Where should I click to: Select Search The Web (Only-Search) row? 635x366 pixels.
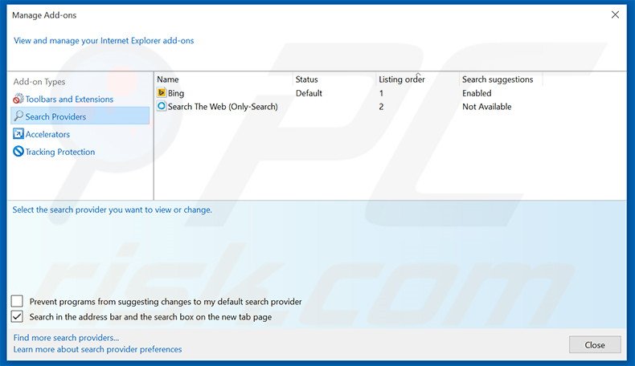coord(223,107)
